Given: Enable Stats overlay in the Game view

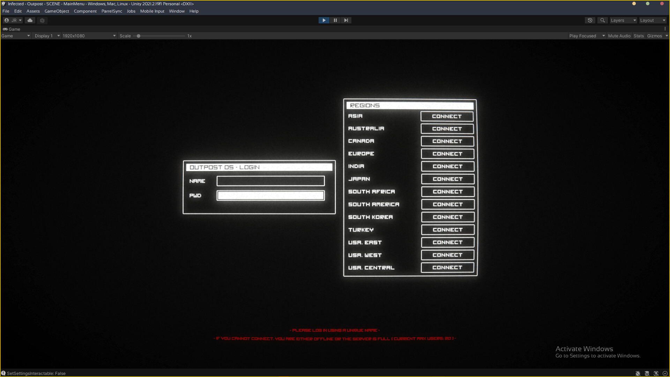Looking at the screenshot, I should pyautogui.click(x=639, y=36).
